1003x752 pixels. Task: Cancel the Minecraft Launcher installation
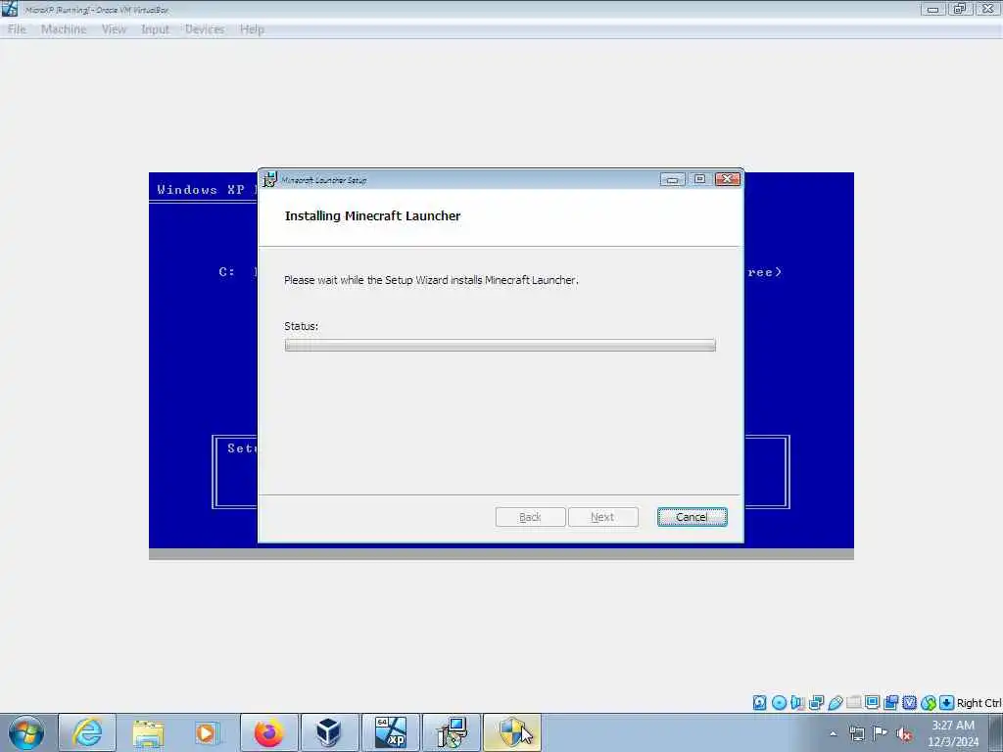(693, 517)
